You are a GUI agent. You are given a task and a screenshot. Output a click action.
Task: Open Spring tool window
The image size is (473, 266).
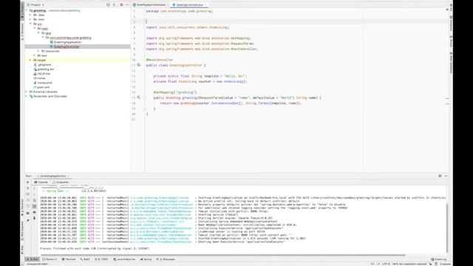tap(146, 259)
